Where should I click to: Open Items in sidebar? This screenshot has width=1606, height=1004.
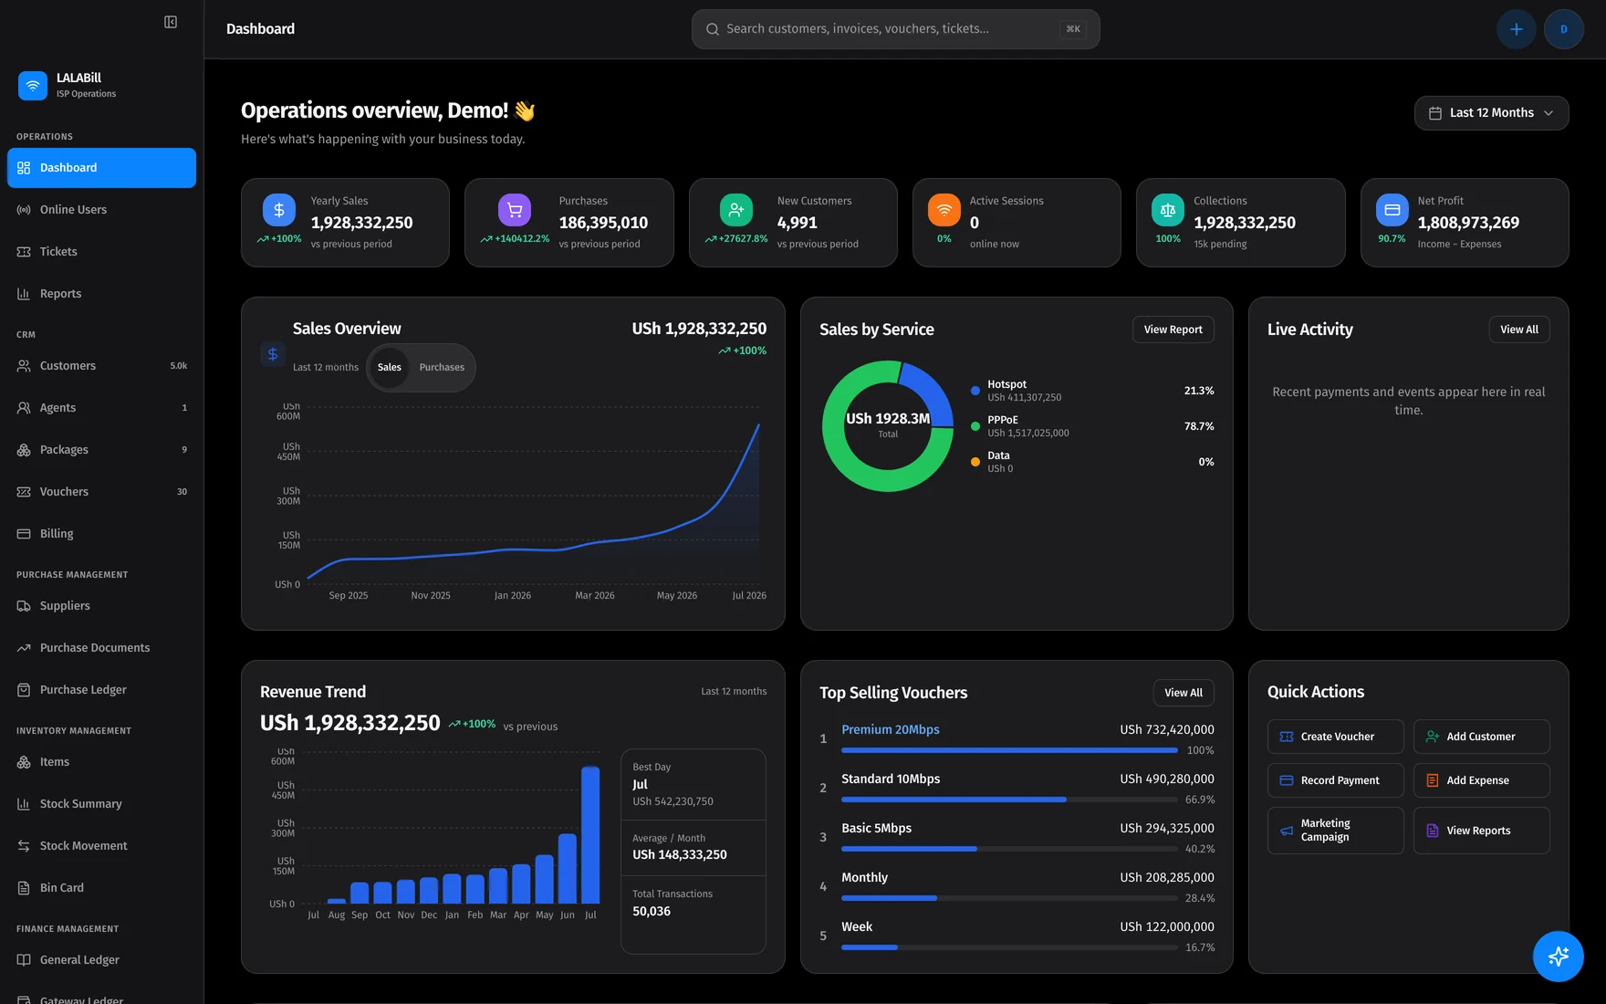coord(101,762)
